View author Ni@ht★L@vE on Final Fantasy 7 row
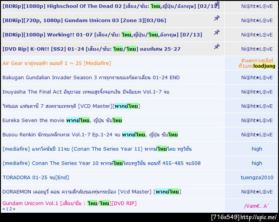This screenshot has width=279, height=222. pos(257,106)
